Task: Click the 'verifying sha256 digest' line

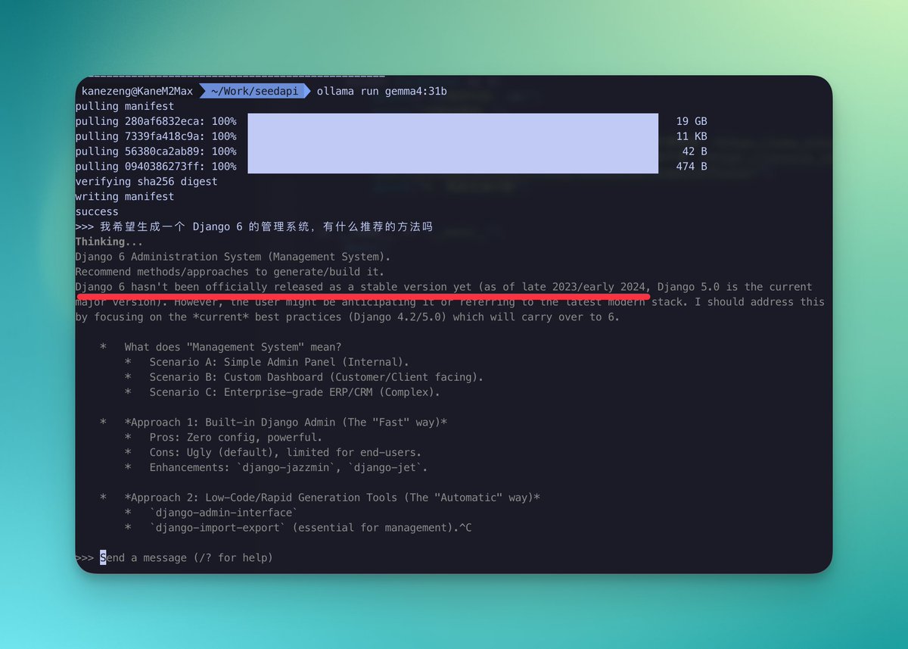Action: point(146,182)
